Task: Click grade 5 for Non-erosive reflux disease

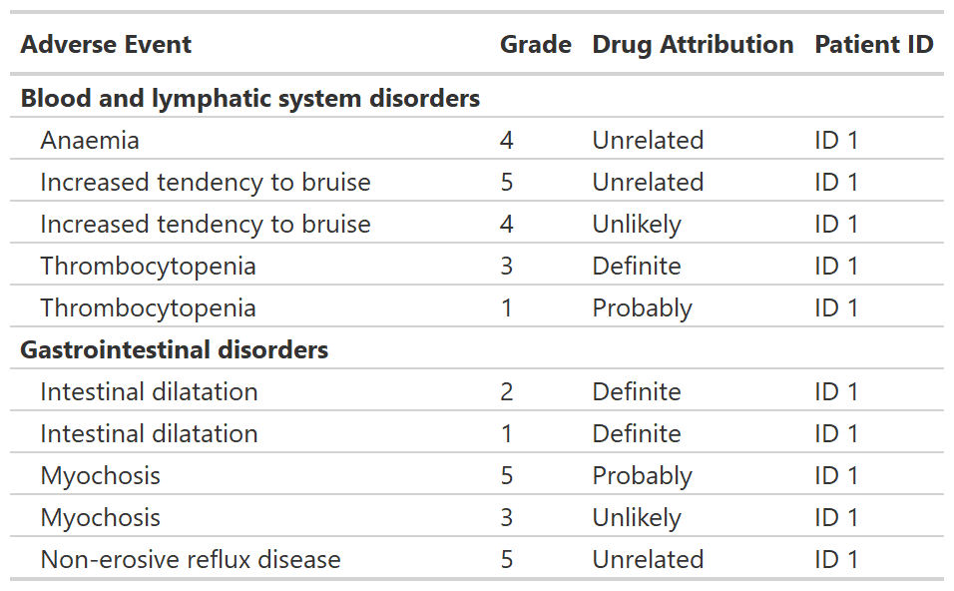Action: coord(507,560)
